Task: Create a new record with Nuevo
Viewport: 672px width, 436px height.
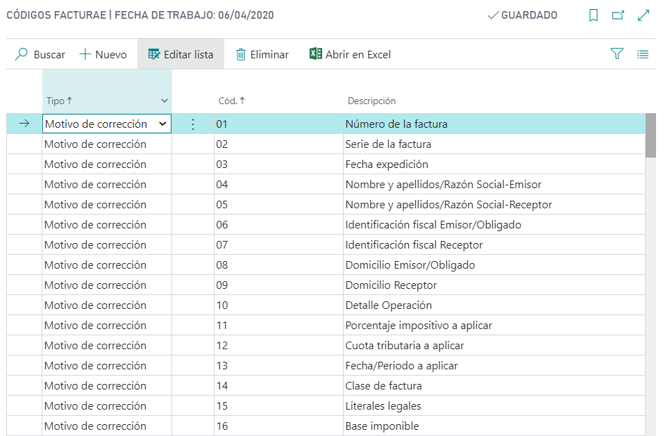Action: tap(103, 54)
